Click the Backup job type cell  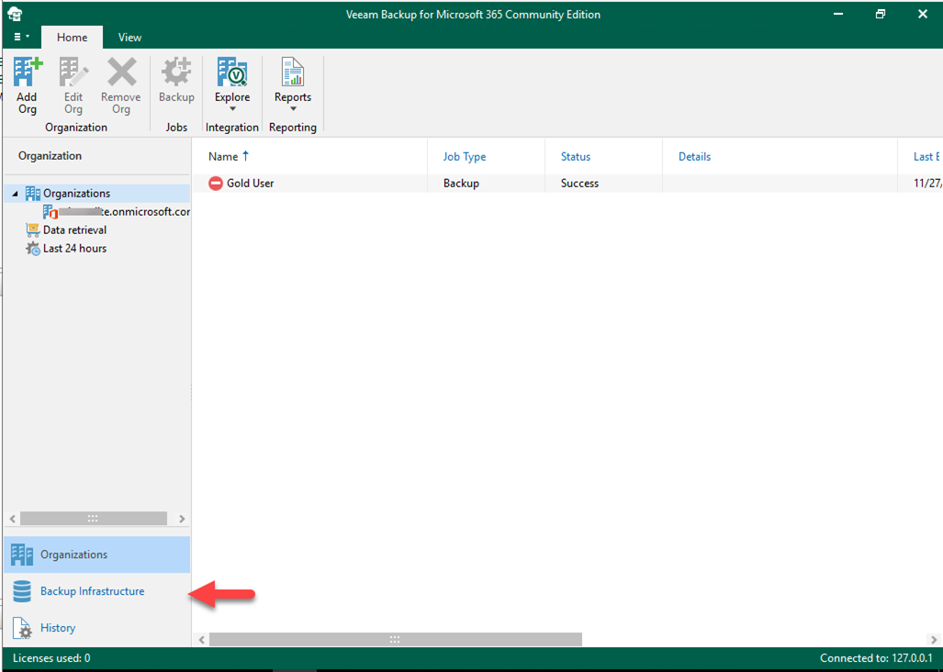click(461, 184)
